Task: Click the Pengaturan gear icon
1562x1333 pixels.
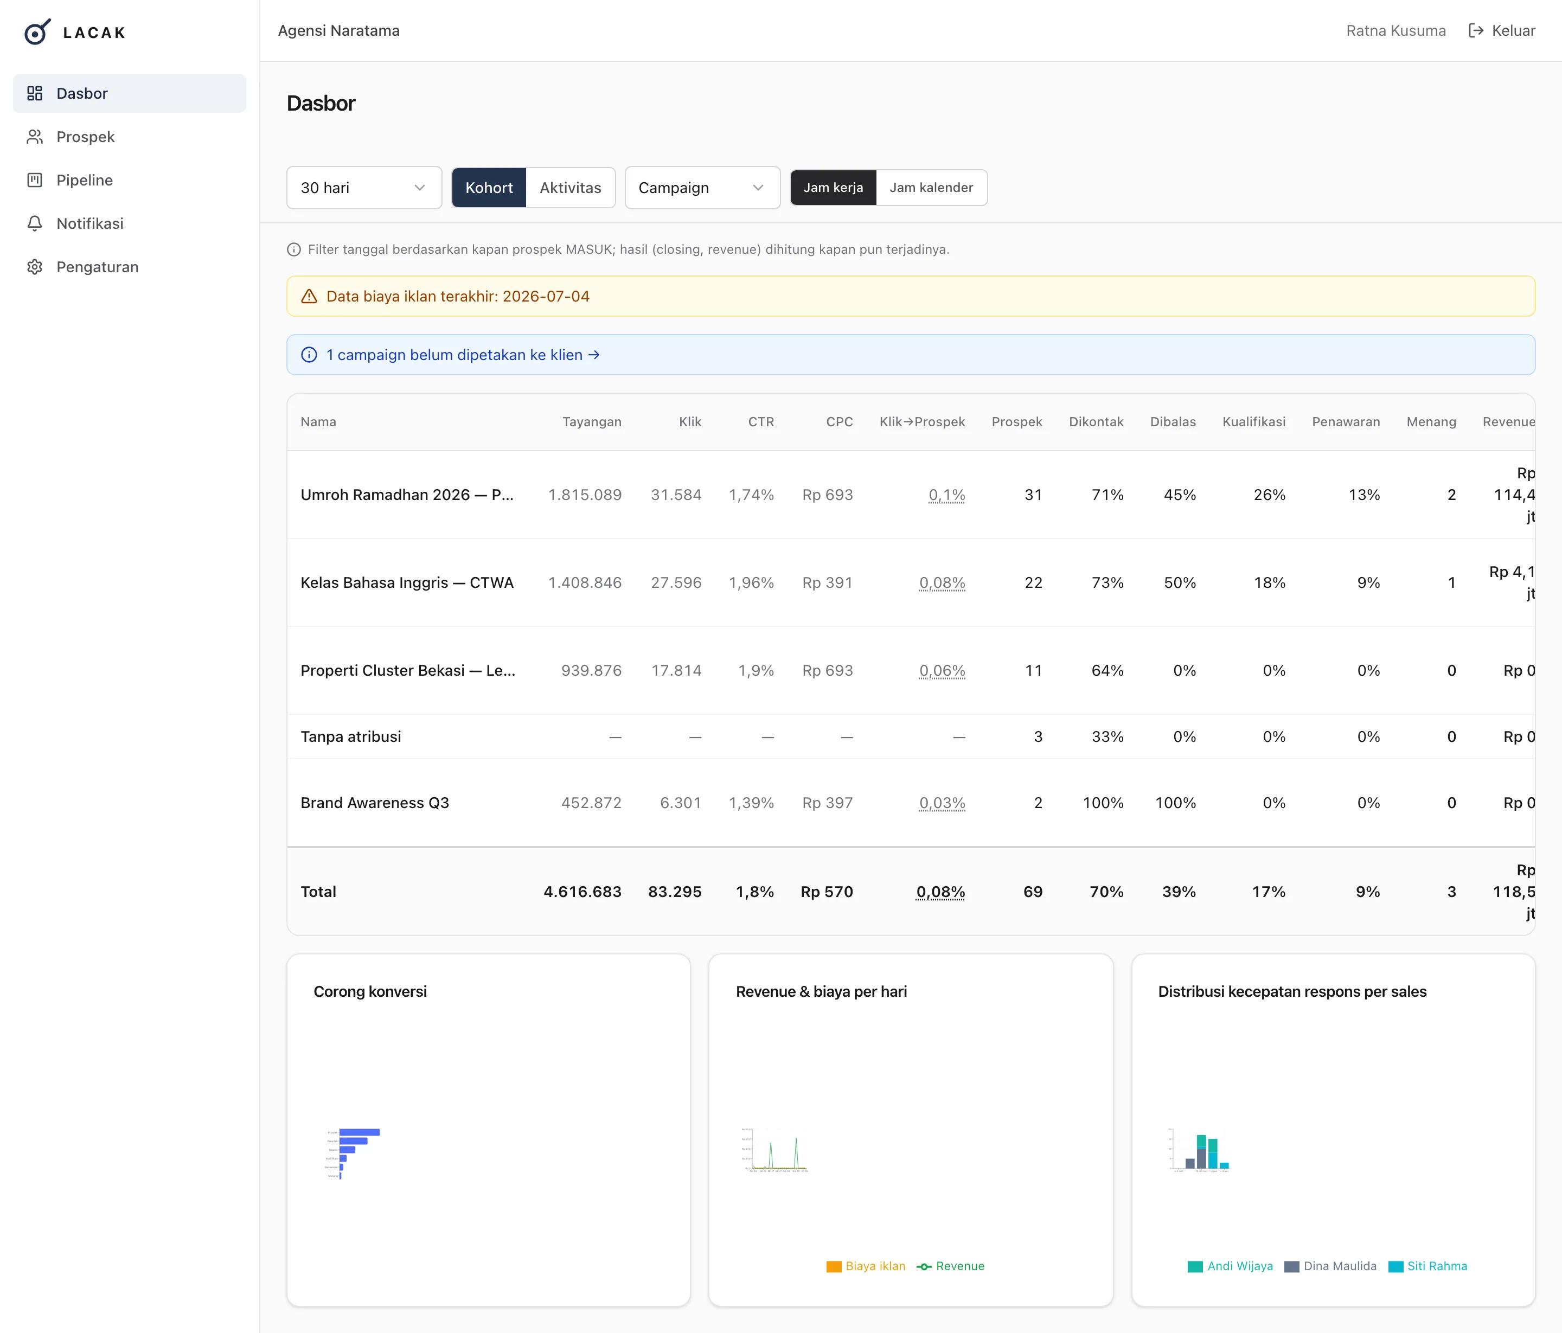Action: tap(35, 267)
